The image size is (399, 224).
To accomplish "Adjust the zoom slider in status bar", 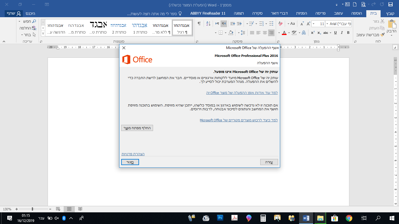I will pyautogui.click(x=33, y=209).
